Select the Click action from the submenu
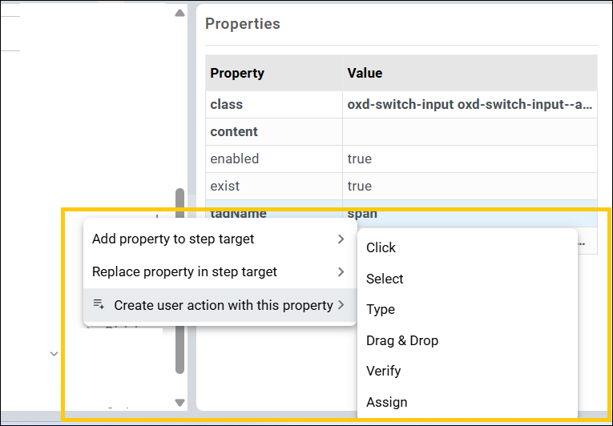613x426 pixels. click(x=381, y=248)
